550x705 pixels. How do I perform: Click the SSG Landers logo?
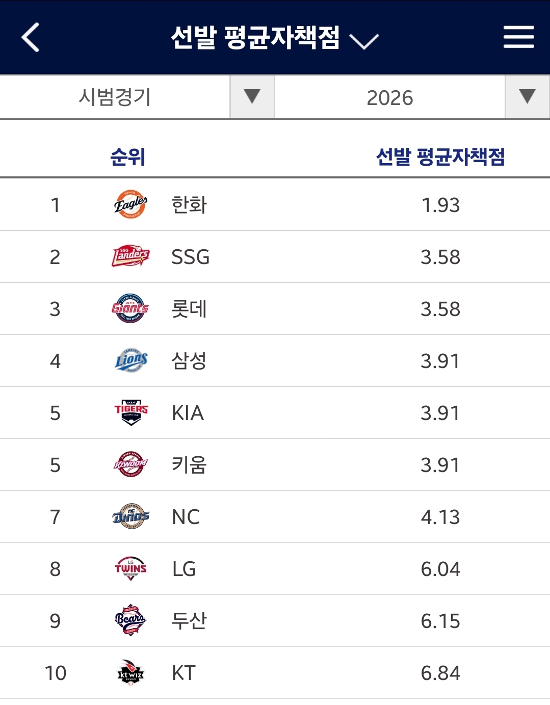130,256
